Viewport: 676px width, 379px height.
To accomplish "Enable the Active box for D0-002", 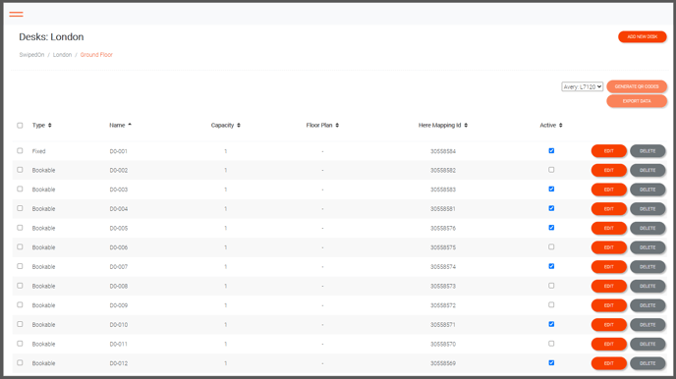I will pyautogui.click(x=551, y=170).
